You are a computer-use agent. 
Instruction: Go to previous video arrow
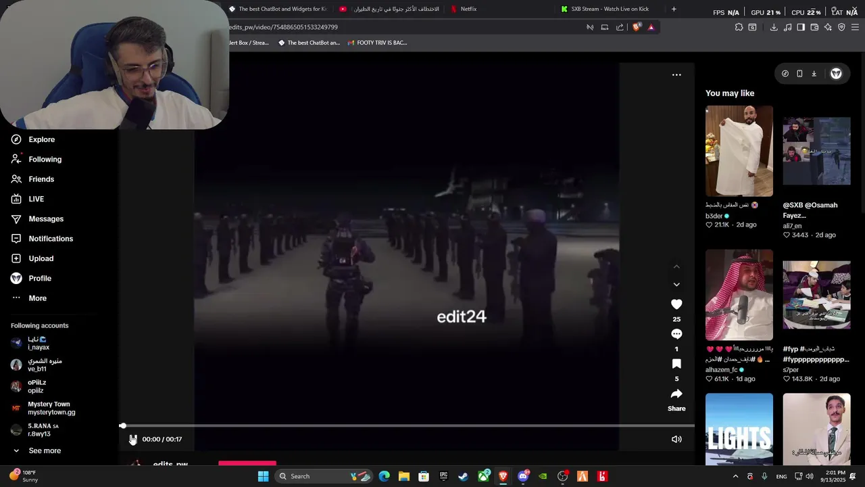pos(676,266)
